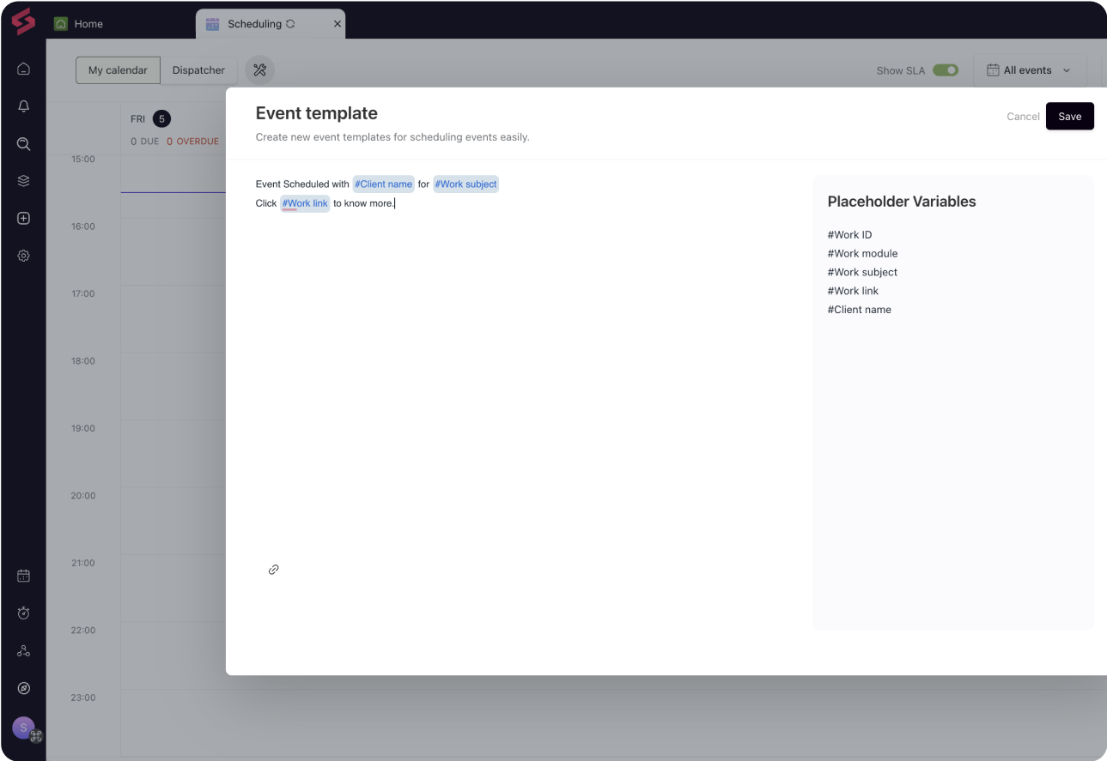Open the compass explore icon
Viewport: 1107px width, 761px height.
23,688
